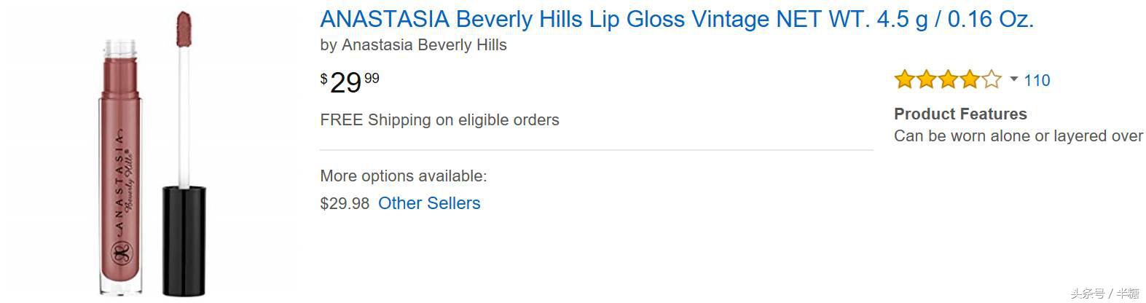Click the fourth gold rating star
This screenshot has width=1146, height=303.
click(970, 79)
